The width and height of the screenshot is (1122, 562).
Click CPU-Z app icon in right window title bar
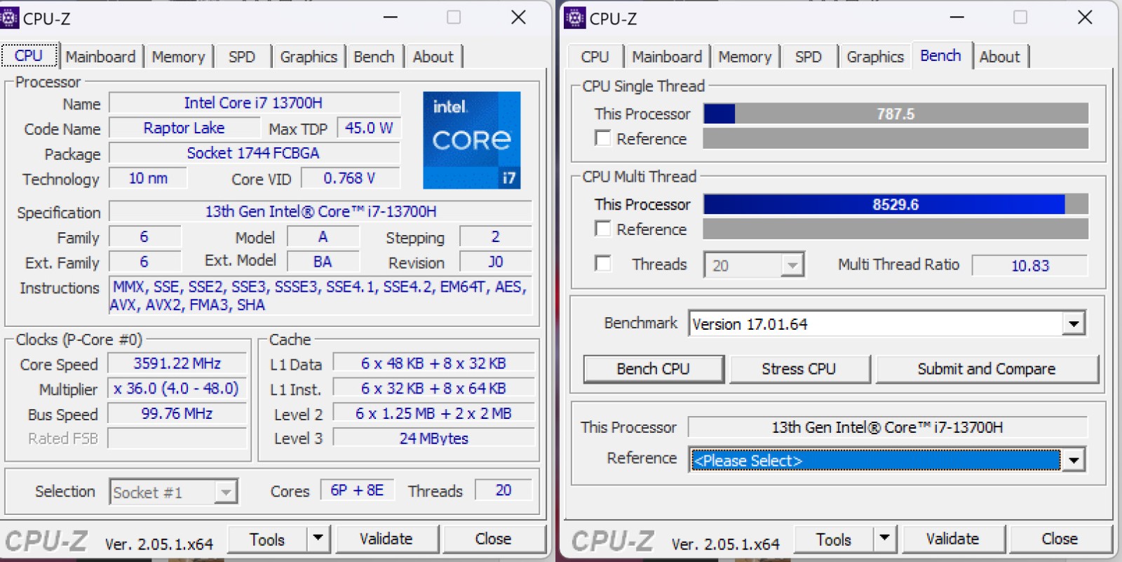574,18
